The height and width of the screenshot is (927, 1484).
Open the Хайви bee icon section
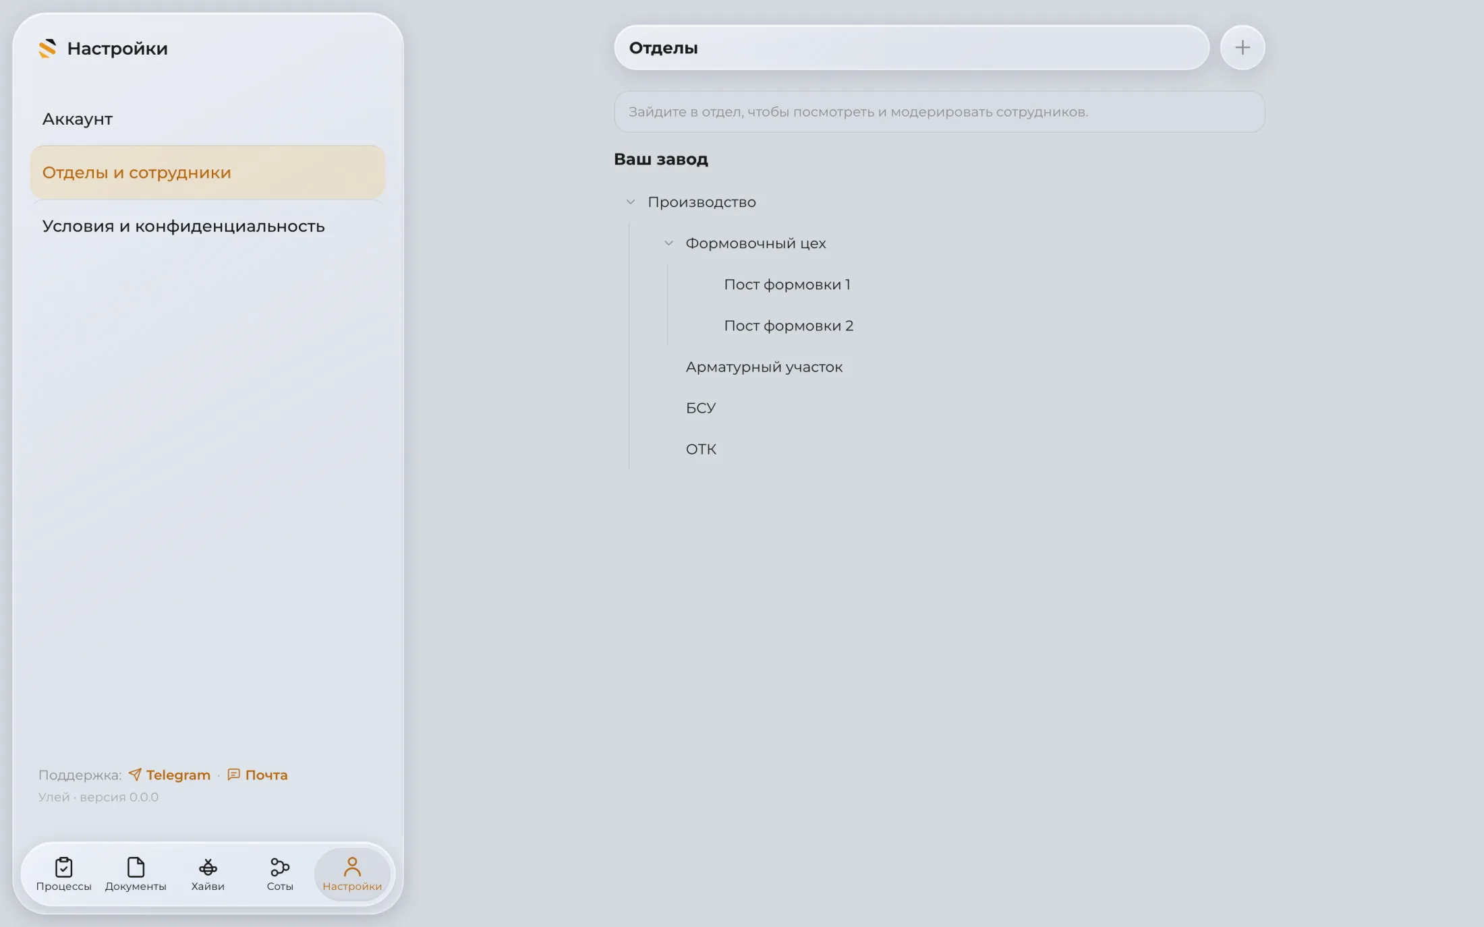click(x=208, y=874)
